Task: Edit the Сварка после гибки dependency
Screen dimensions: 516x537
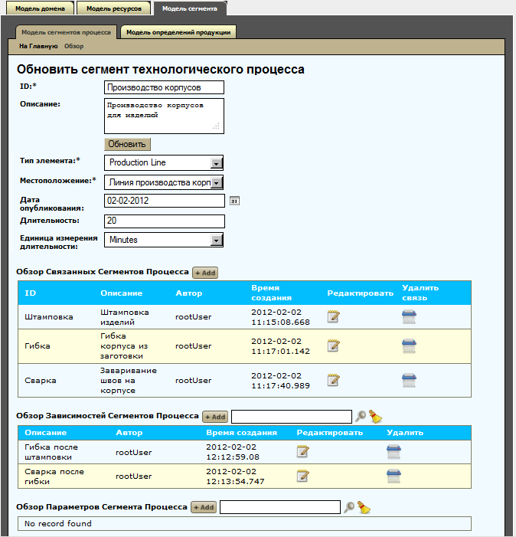Action: (x=303, y=476)
